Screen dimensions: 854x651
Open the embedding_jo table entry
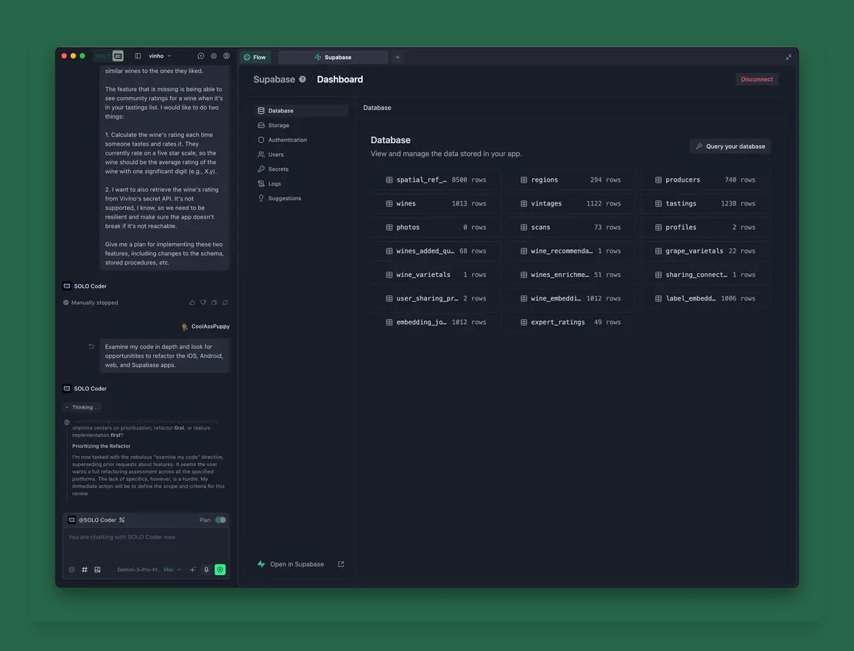(x=436, y=322)
